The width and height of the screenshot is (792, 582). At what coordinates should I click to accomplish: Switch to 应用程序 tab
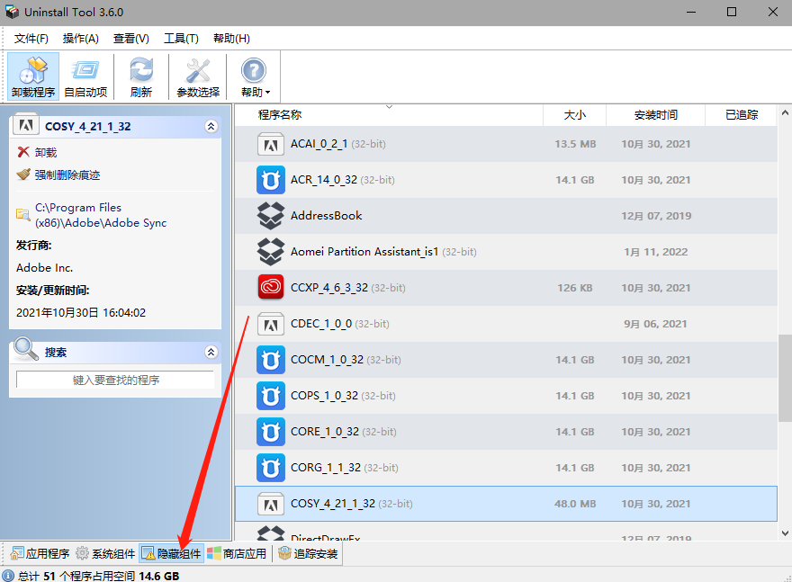pyautogui.click(x=40, y=554)
